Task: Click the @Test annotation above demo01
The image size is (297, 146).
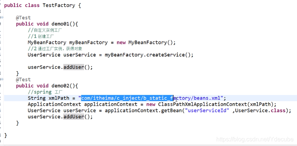Action: [x=23, y=18]
